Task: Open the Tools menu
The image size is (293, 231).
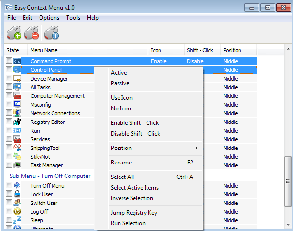Action: 73,18
